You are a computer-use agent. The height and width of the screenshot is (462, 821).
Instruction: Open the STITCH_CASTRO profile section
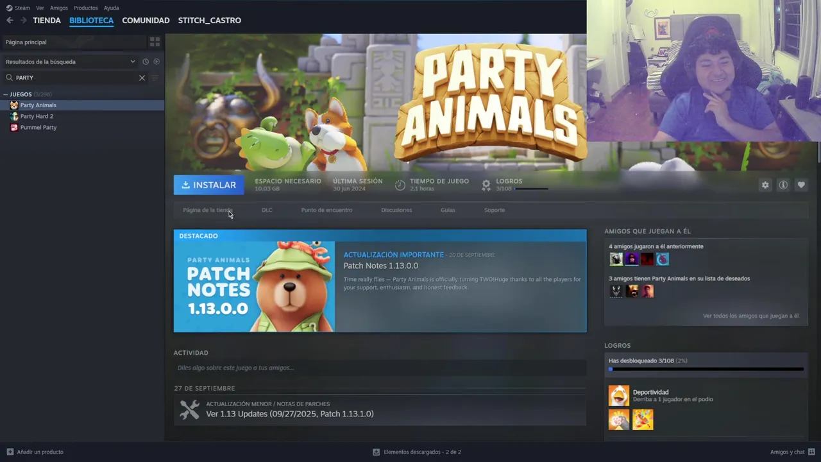210,21
